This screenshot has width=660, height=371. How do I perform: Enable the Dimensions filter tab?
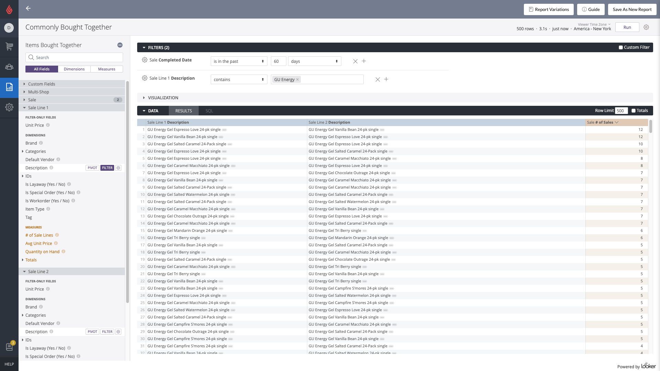click(74, 69)
